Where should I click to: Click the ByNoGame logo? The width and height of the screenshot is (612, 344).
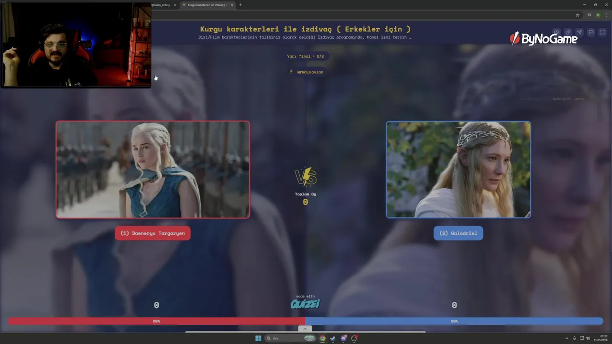pos(544,39)
